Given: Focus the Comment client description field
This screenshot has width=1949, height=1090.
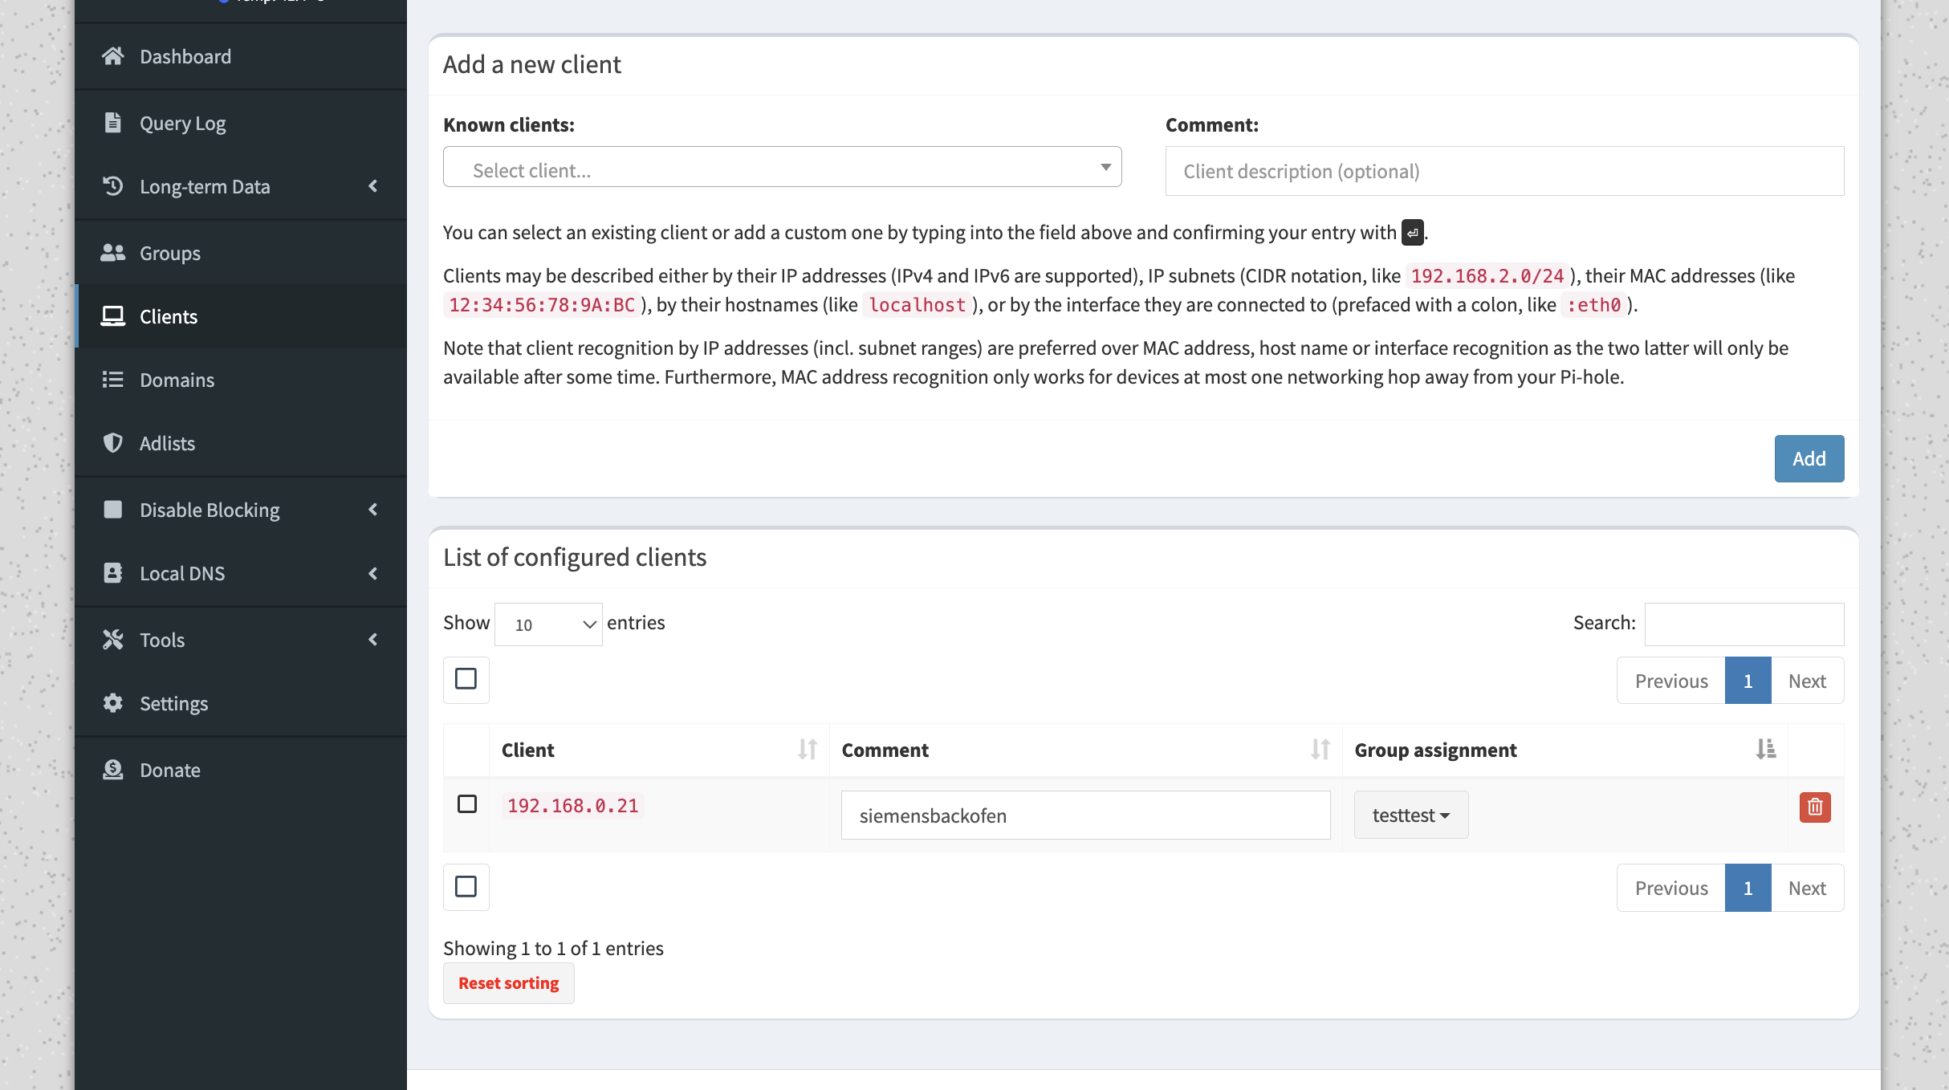Looking at the screenshot, I should pos(1504,171).
